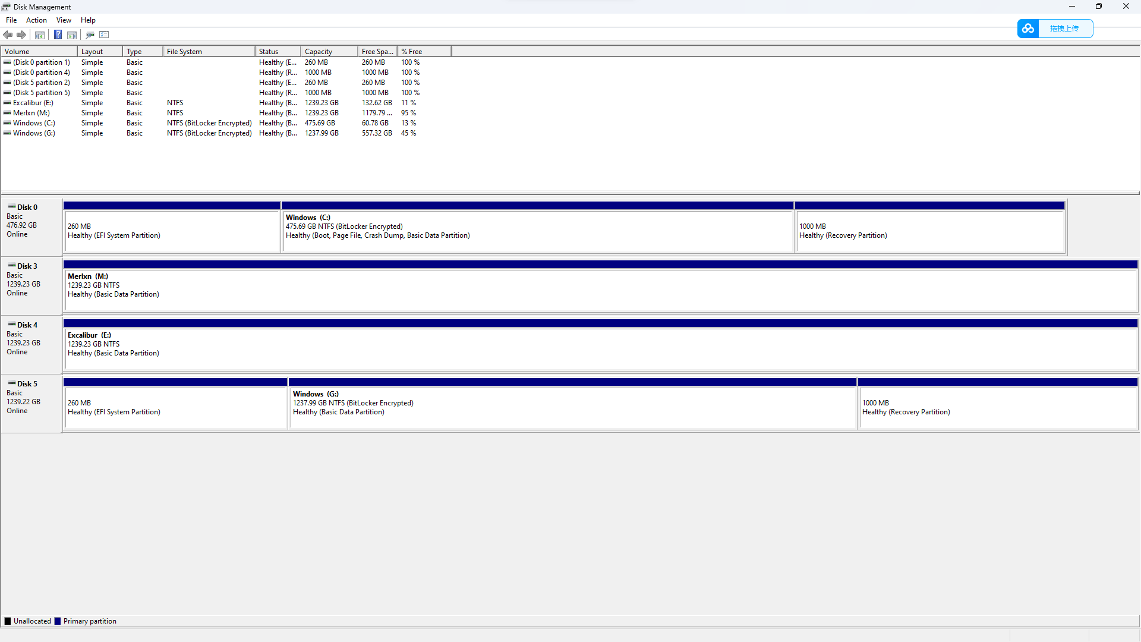Click the Settings checklist toolbar icon
The image size is (1141, 642).
105,34
